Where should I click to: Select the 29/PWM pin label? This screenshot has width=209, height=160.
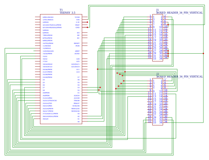click(x=46, y=93)
